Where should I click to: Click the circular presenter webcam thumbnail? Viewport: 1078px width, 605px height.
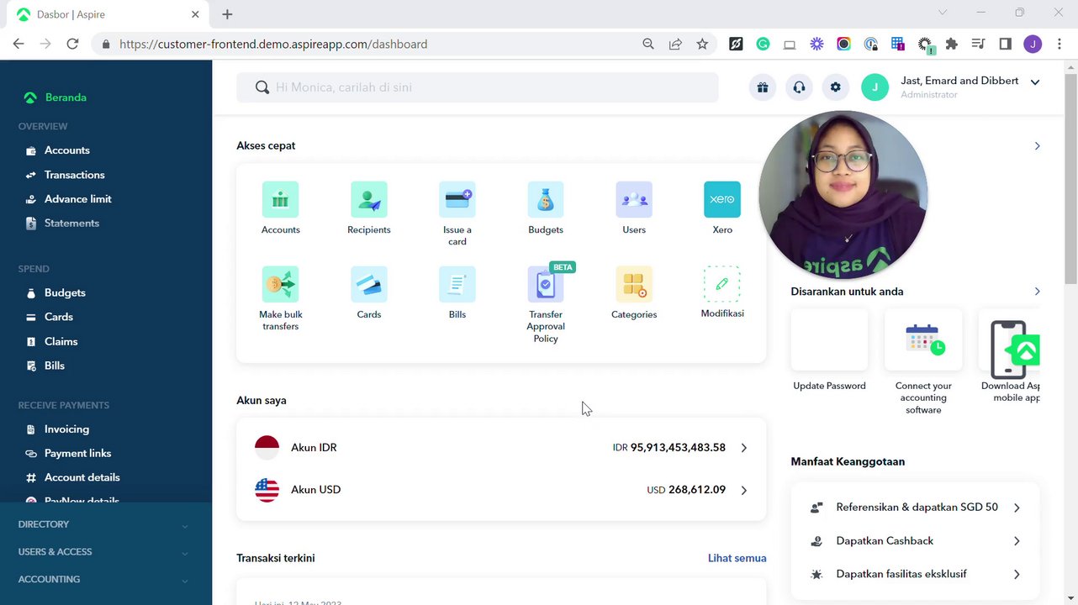(x=843, y=195)
